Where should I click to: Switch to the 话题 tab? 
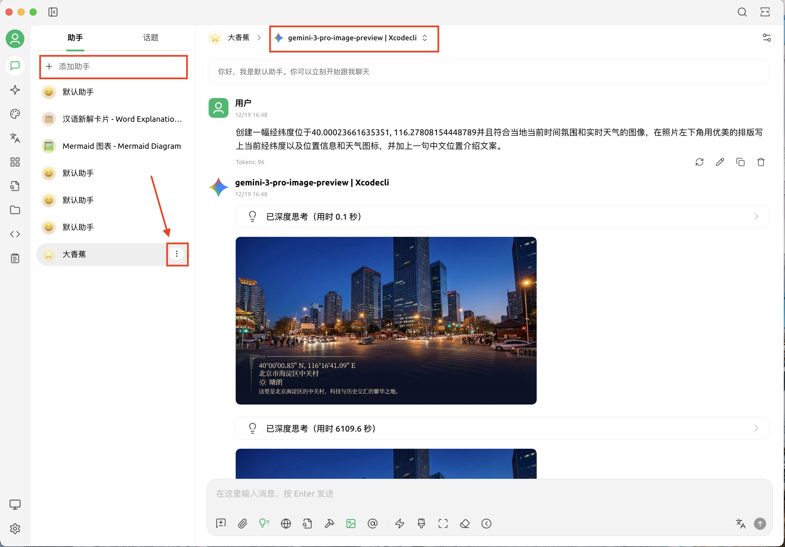point(150,38)
